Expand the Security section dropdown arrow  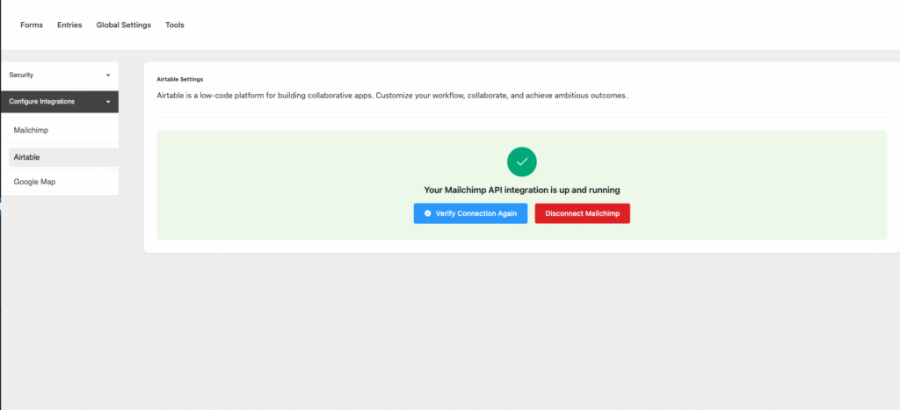point(108,76)
